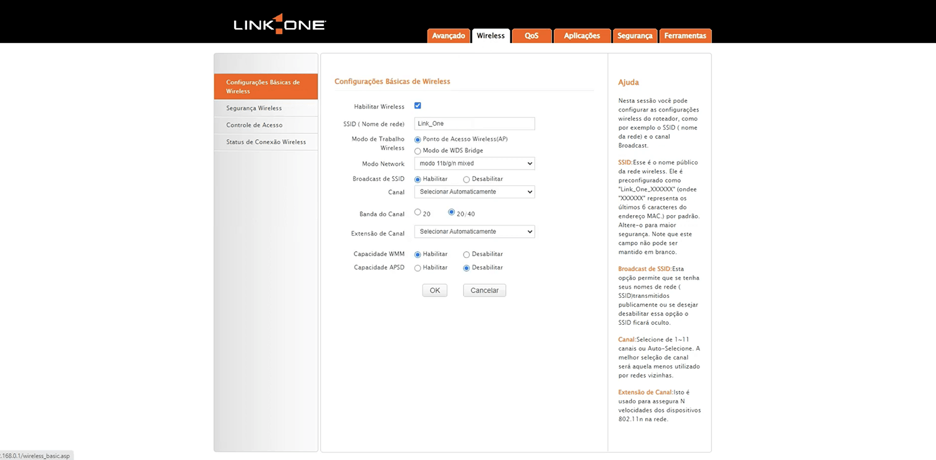This screenshot has height=460, width=936.
Task: Open Controle de Acesso sidebar item
Action: (255, 125)
